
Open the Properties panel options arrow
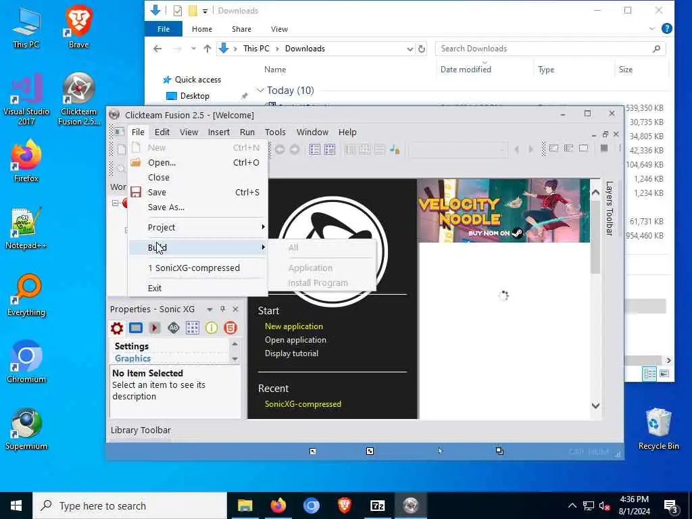[x=209, y=310]
